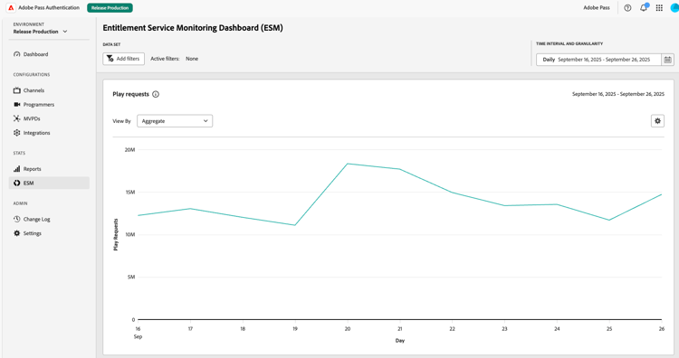Click the chart peak on day 20

(348, 164)
